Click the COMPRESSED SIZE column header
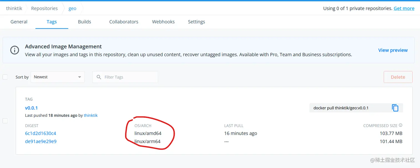 (380, 126)
